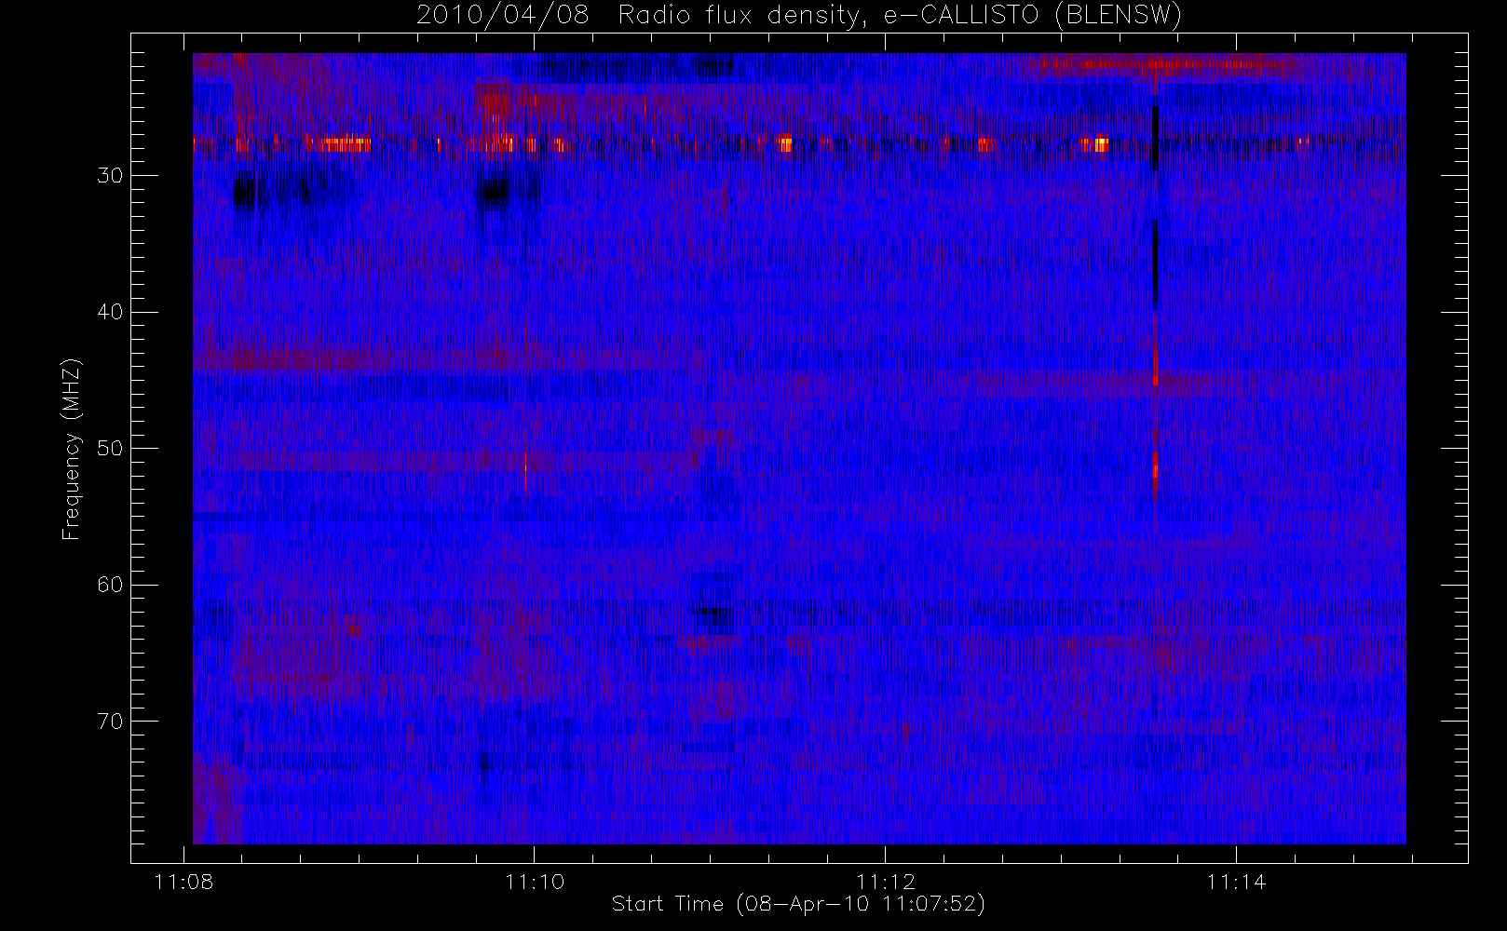1507x931 pixels.
Task: Click the bright yellow spot at 28 MHz near 11:11:30
Action: click(785, 144)
